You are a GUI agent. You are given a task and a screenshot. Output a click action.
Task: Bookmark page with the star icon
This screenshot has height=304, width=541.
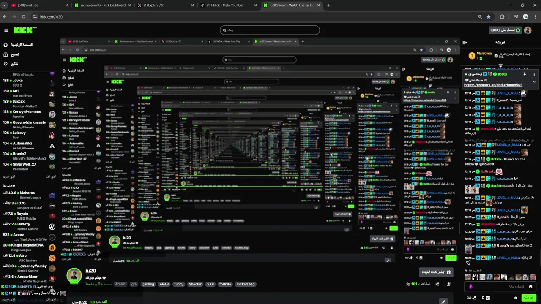click(x=489, y=17)
